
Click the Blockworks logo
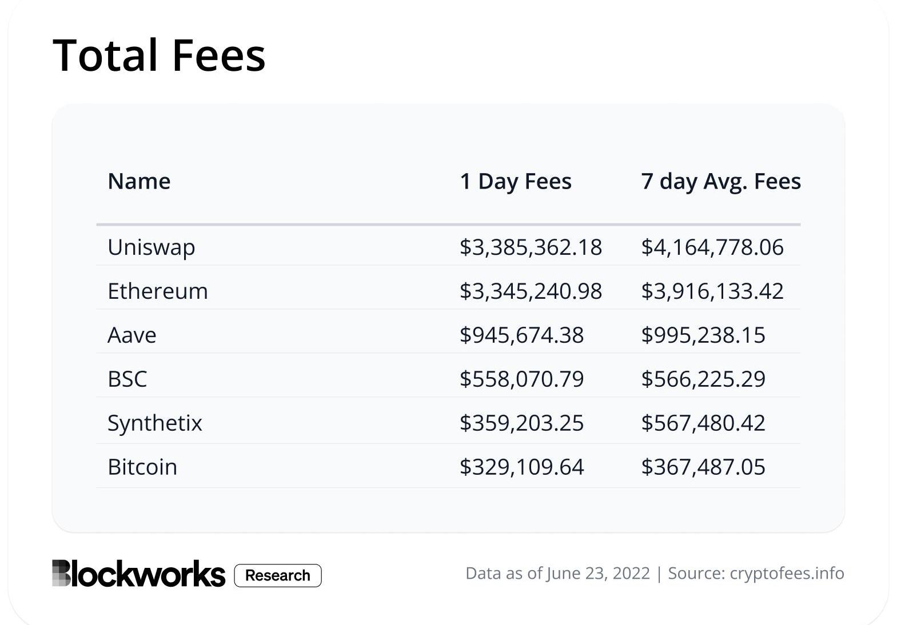click(x=138, y=574)
